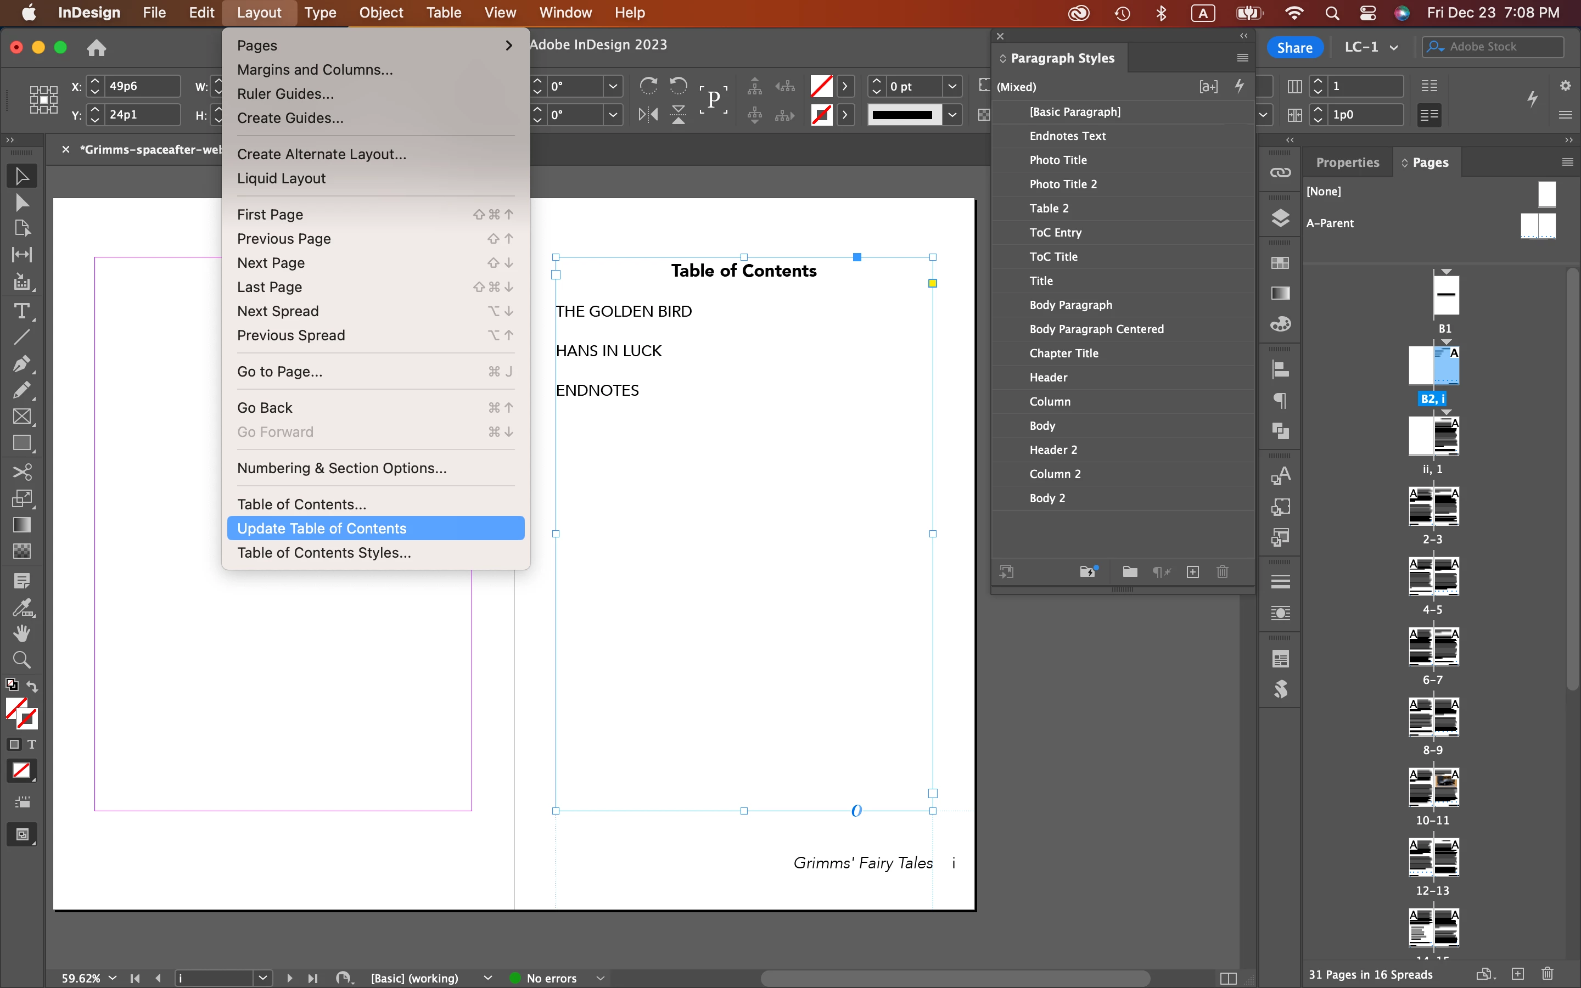Open the Layers panel icon
Image resolution: width=1581 pixels, height=988 pixels.
[x=1280, y=217]
